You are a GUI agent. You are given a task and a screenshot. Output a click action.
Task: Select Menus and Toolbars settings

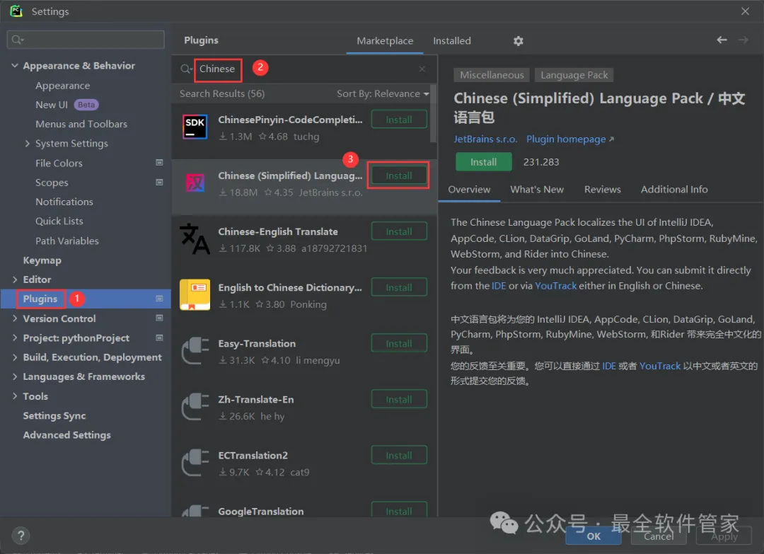coord(81,125)
